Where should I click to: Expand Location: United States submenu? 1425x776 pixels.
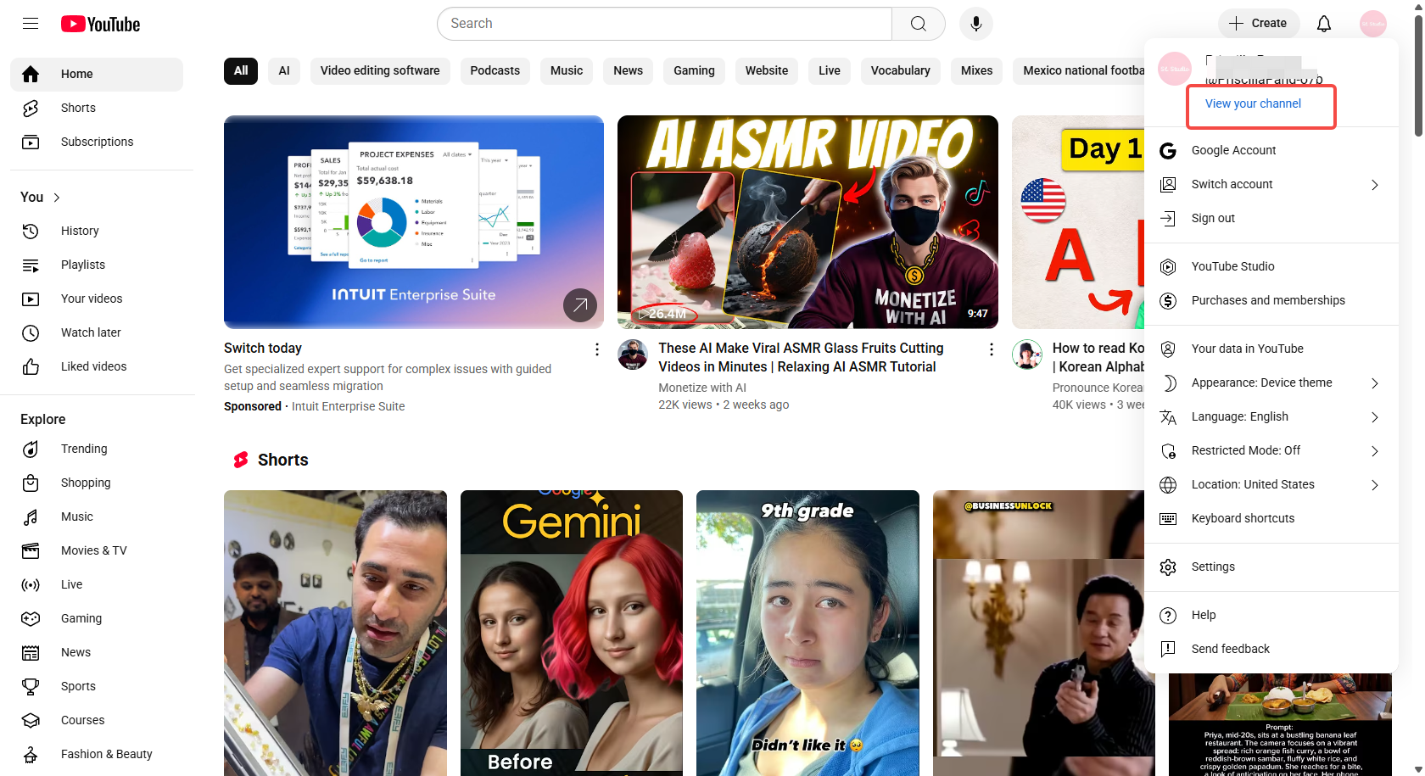[1374, 485]
